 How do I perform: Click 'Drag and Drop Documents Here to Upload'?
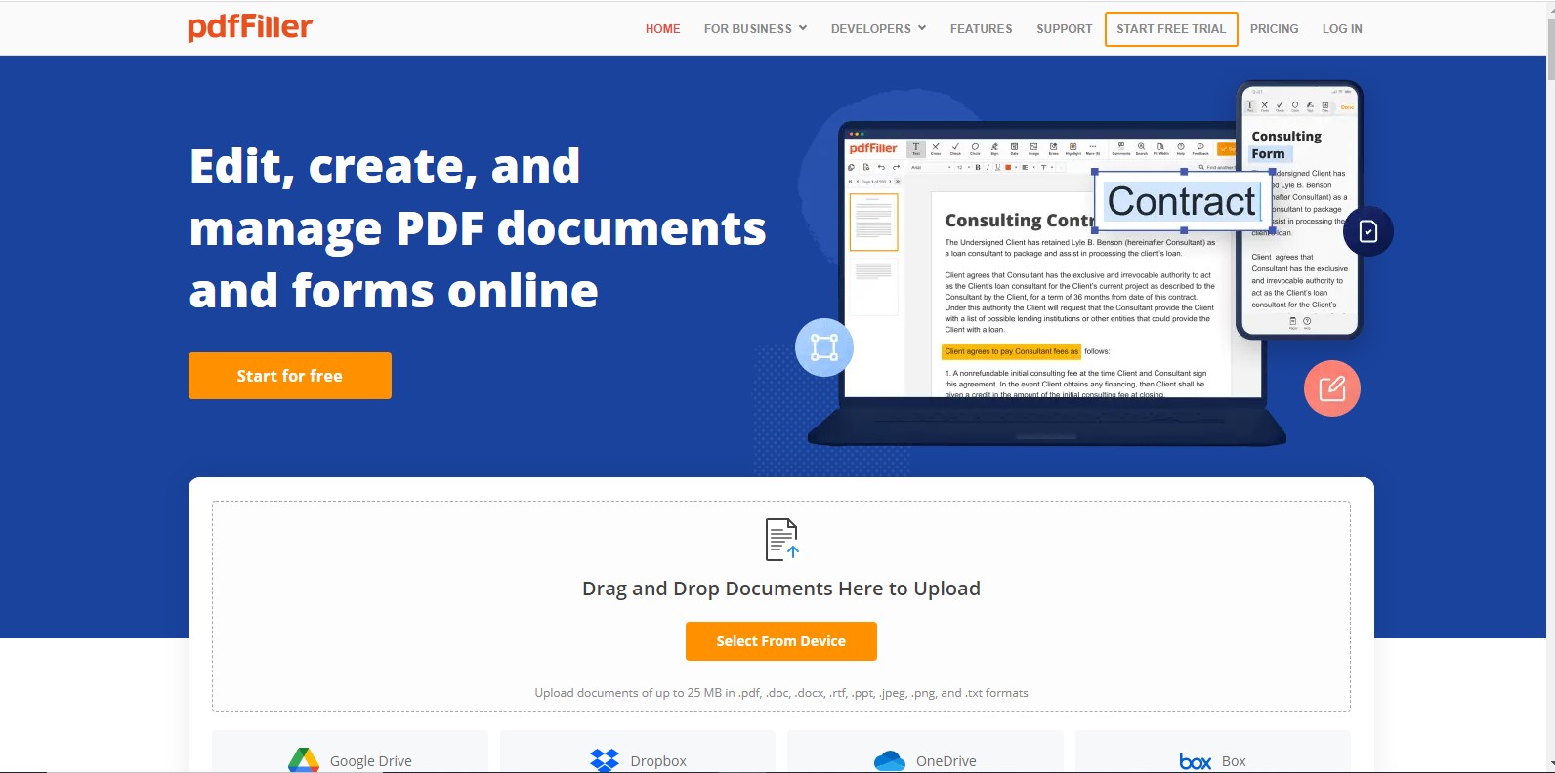(x=781, y=589)
